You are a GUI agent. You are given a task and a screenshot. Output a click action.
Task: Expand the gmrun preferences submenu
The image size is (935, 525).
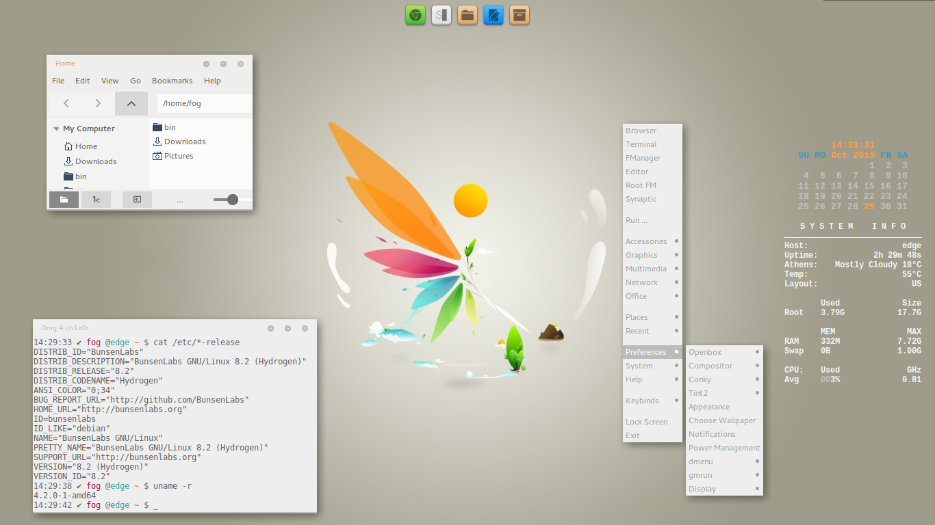tap(724, 475)
